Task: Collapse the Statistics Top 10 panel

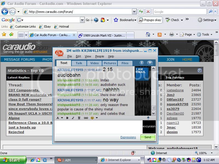Action: point(200,71)
